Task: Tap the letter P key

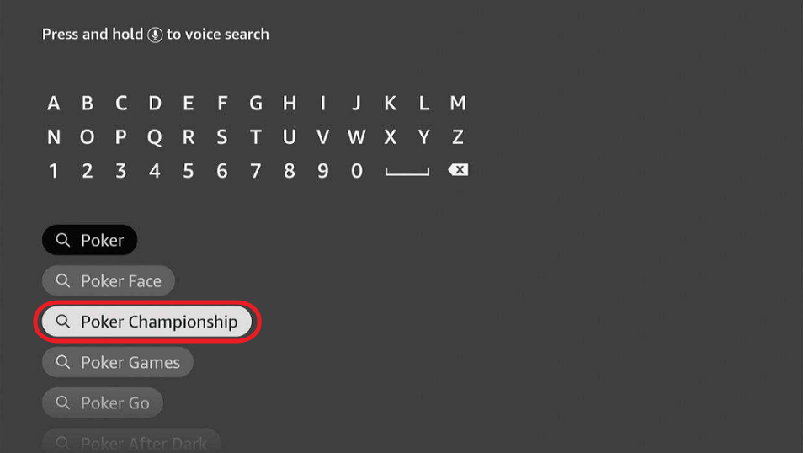Action: tap(121, 136)
